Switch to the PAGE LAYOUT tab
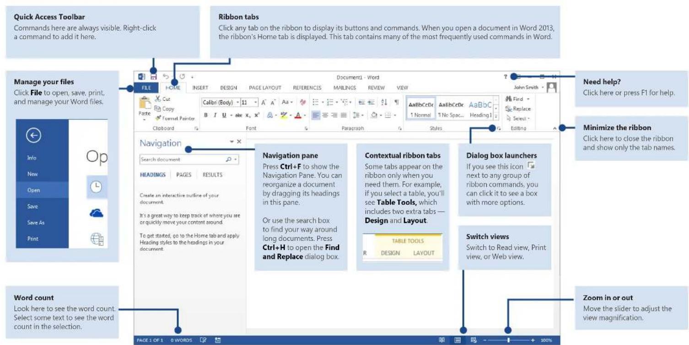This screenshot has width=689, height=345. click(265, 88)
